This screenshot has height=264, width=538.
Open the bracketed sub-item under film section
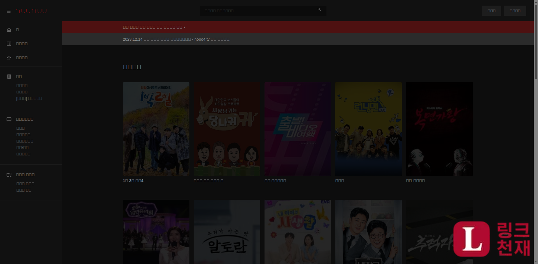(29, 98)
